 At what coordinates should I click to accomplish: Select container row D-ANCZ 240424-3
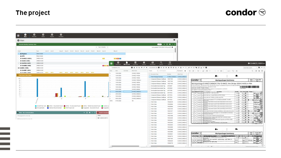[x=129, y=94]
